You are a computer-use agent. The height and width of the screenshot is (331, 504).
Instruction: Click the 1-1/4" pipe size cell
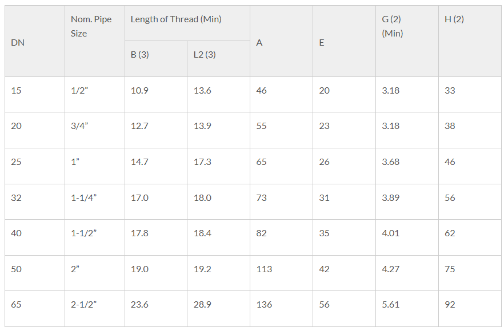click(95, 201)
